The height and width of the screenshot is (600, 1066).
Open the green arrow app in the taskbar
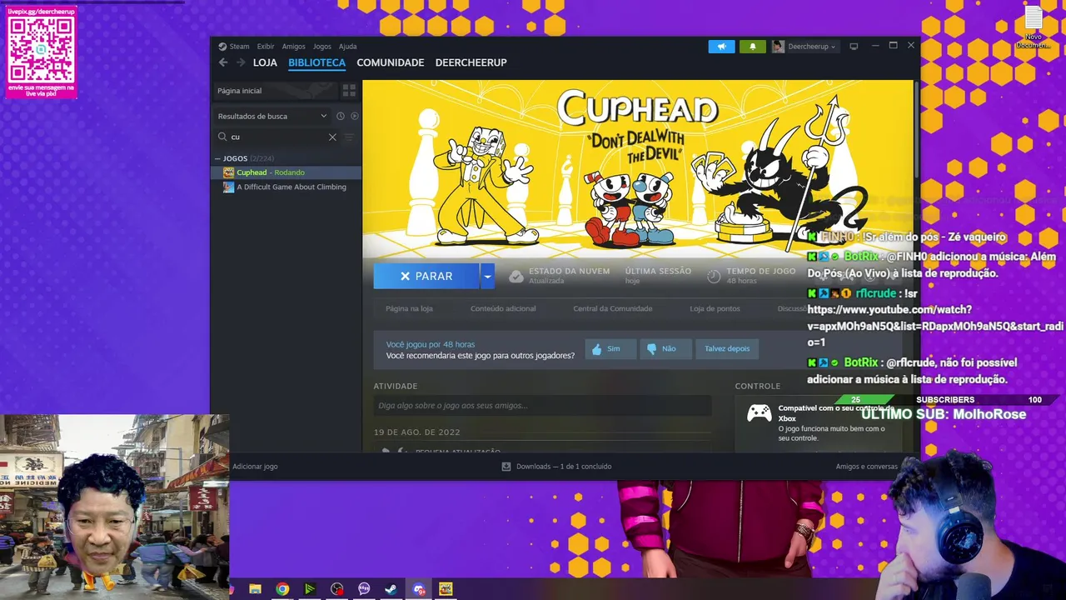point(310,589)
